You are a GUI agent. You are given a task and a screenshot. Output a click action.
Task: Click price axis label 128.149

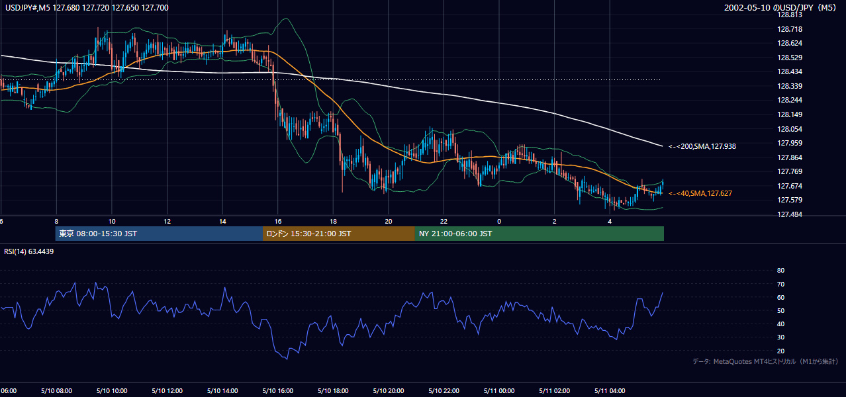click(x=789, y=114)
